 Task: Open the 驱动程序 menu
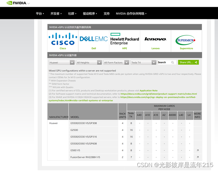point(90,14)
